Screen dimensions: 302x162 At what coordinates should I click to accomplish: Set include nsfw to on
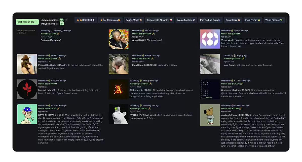click(x=57, y=24)
